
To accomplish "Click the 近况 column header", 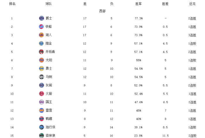I will (x=192, y=4).
